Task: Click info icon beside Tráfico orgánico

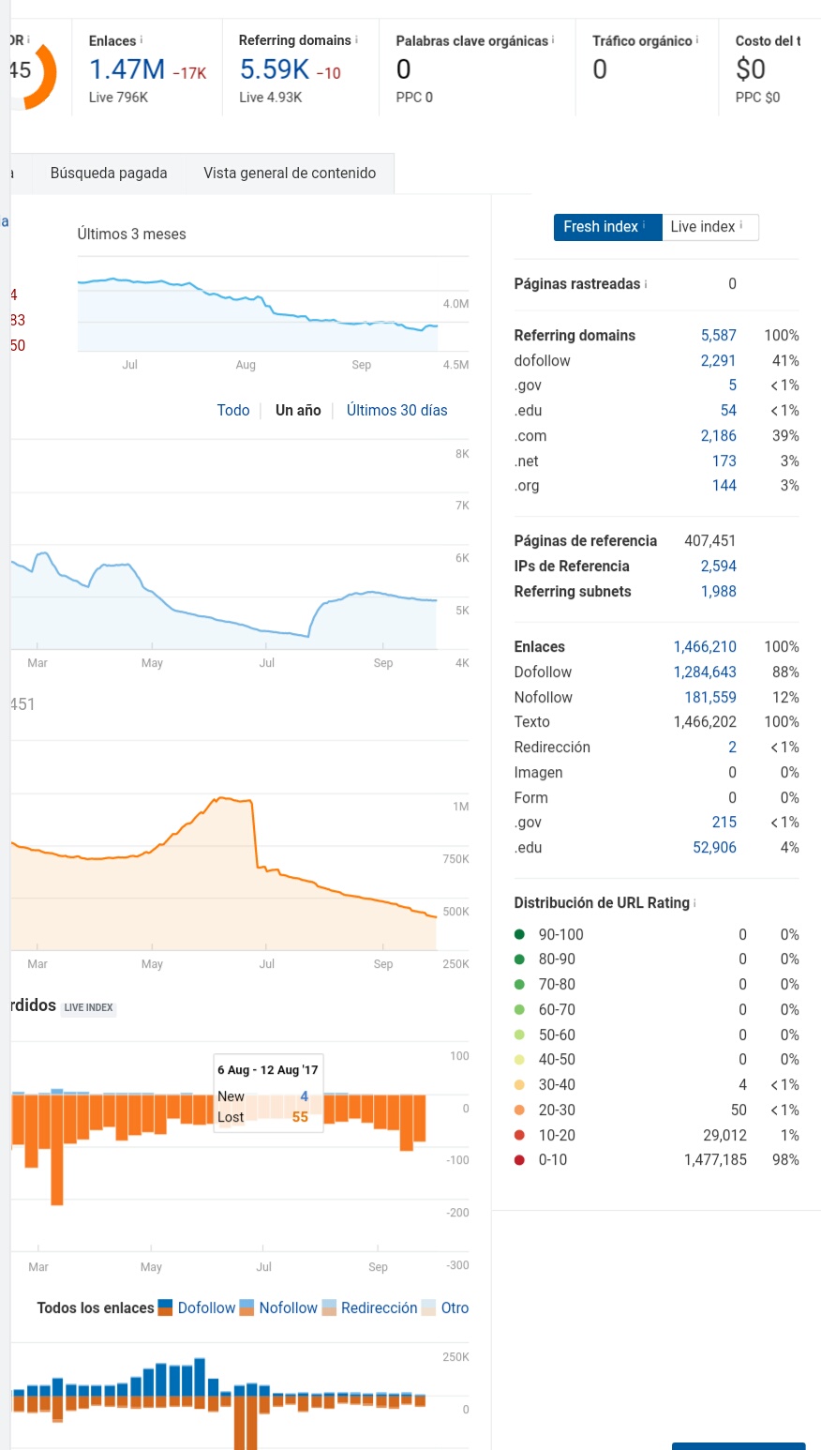Action: (698, 40)
